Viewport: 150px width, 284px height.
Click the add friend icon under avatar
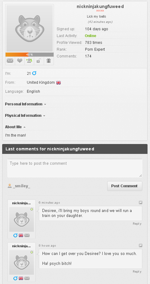[29, 61]
